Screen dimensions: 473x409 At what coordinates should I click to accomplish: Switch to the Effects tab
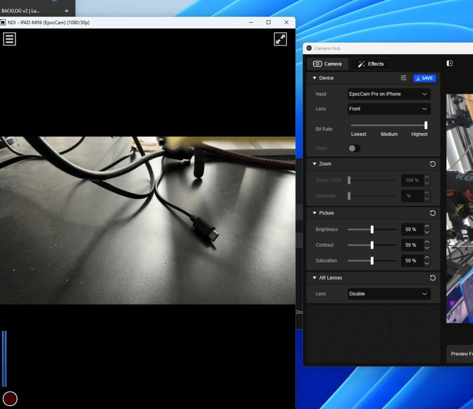pos(371,64)
